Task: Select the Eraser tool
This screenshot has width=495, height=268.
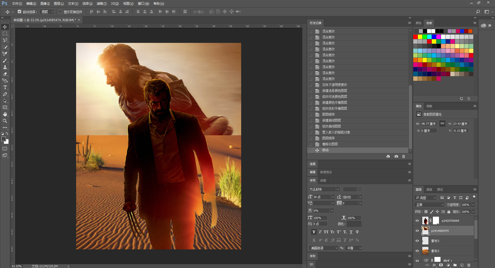Action: [x=5, y=74]
